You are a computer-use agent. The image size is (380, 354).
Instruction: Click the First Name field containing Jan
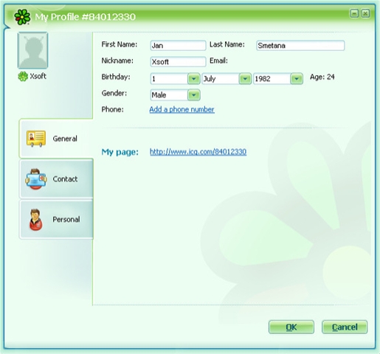(x=178, y=46)
